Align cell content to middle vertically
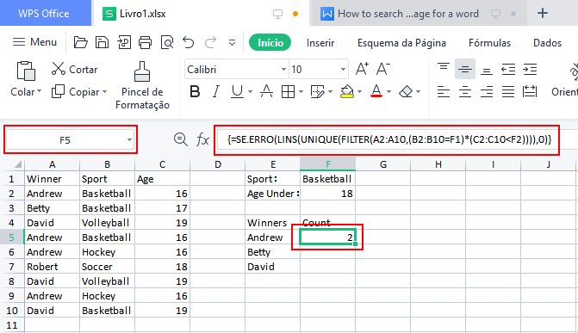578x333 pixels. (465, 69)
